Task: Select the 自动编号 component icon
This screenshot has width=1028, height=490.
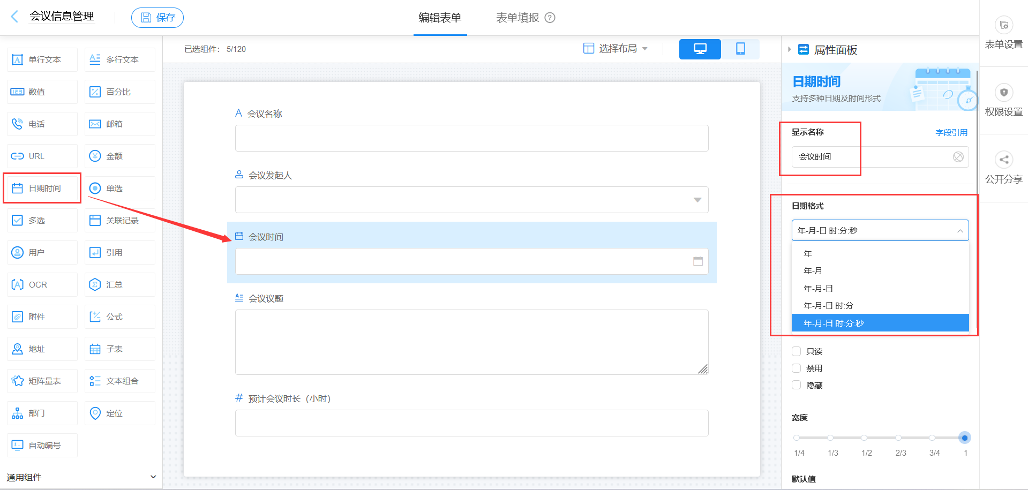Action: [x=42, y=445]
